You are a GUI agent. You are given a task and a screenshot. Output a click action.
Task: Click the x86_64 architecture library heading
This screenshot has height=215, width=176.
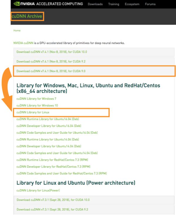click(x=88, y=88)
